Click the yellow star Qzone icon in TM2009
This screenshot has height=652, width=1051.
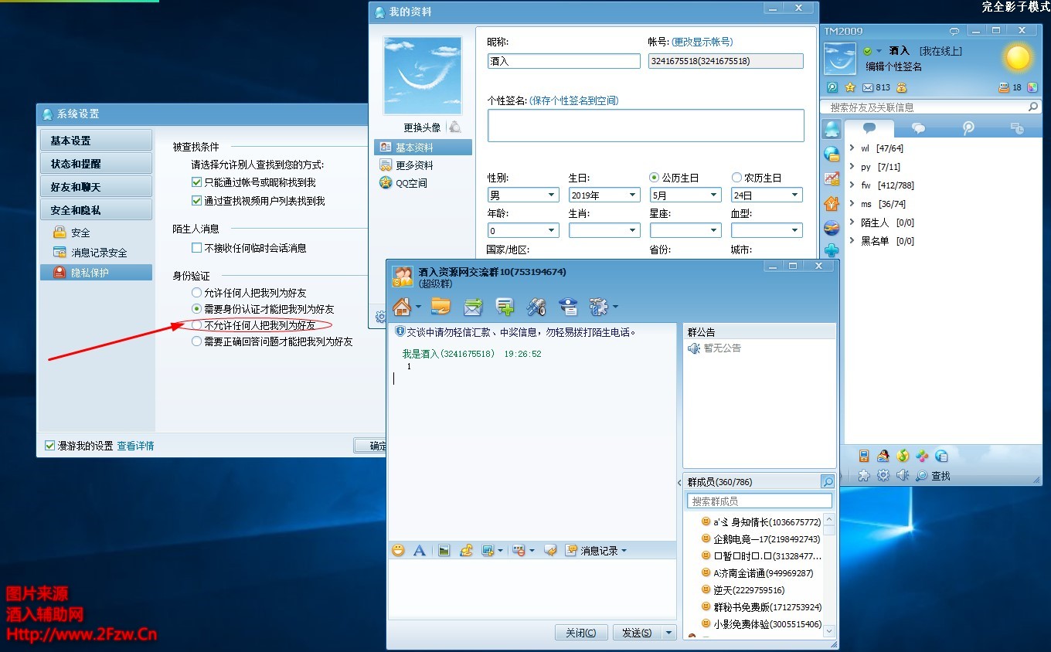coord(850,87)
